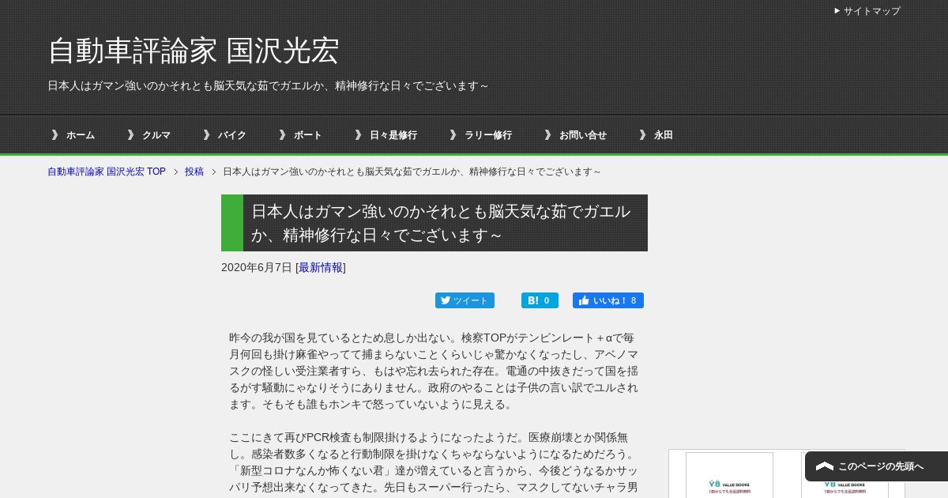Click the left VALUE BOOKS ad thumbnail
Screen dimensions: 948x498
point(729,475)
